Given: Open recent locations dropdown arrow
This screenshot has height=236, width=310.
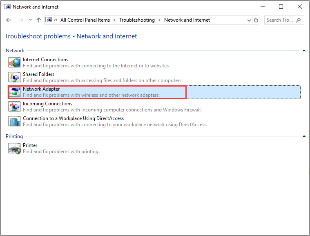Looking at the screenshot, I should pyautogui.click(x=30, y=20).
